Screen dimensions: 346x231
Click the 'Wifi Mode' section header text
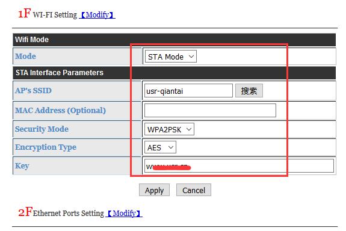point(32,40)
